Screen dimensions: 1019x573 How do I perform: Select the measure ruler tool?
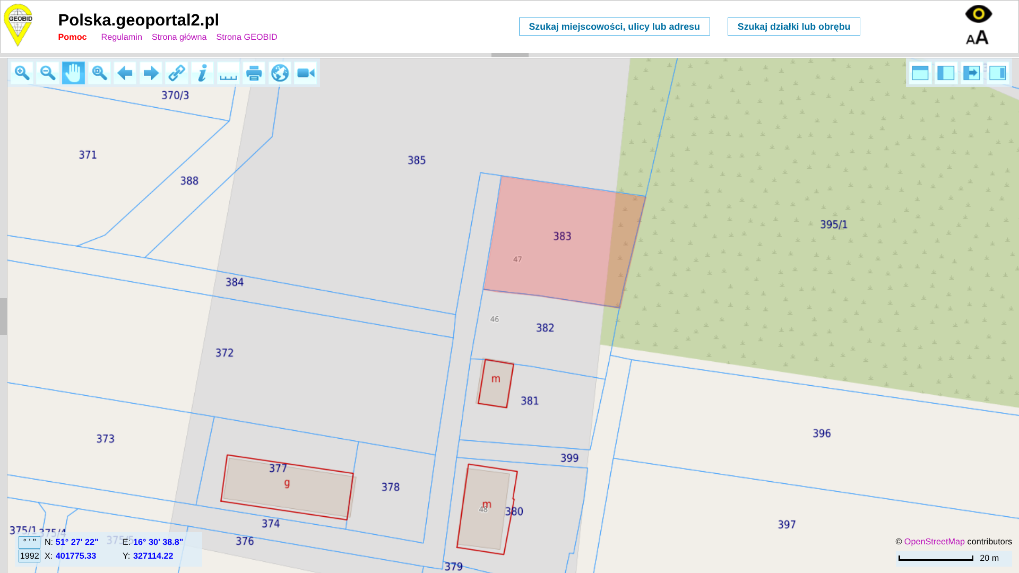(228, 73)
